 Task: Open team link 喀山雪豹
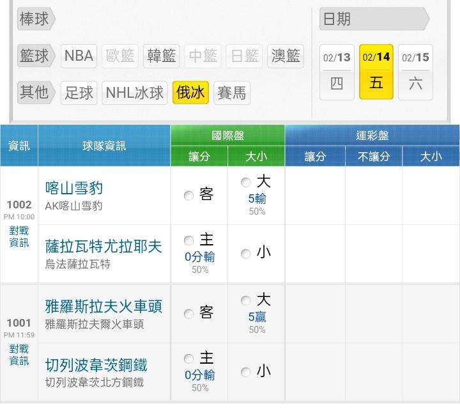[74, 188]
